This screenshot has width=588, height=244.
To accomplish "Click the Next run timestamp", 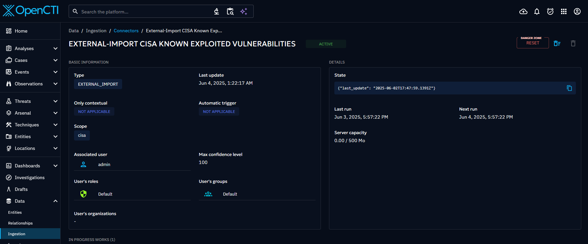I will tap(486, 117).
